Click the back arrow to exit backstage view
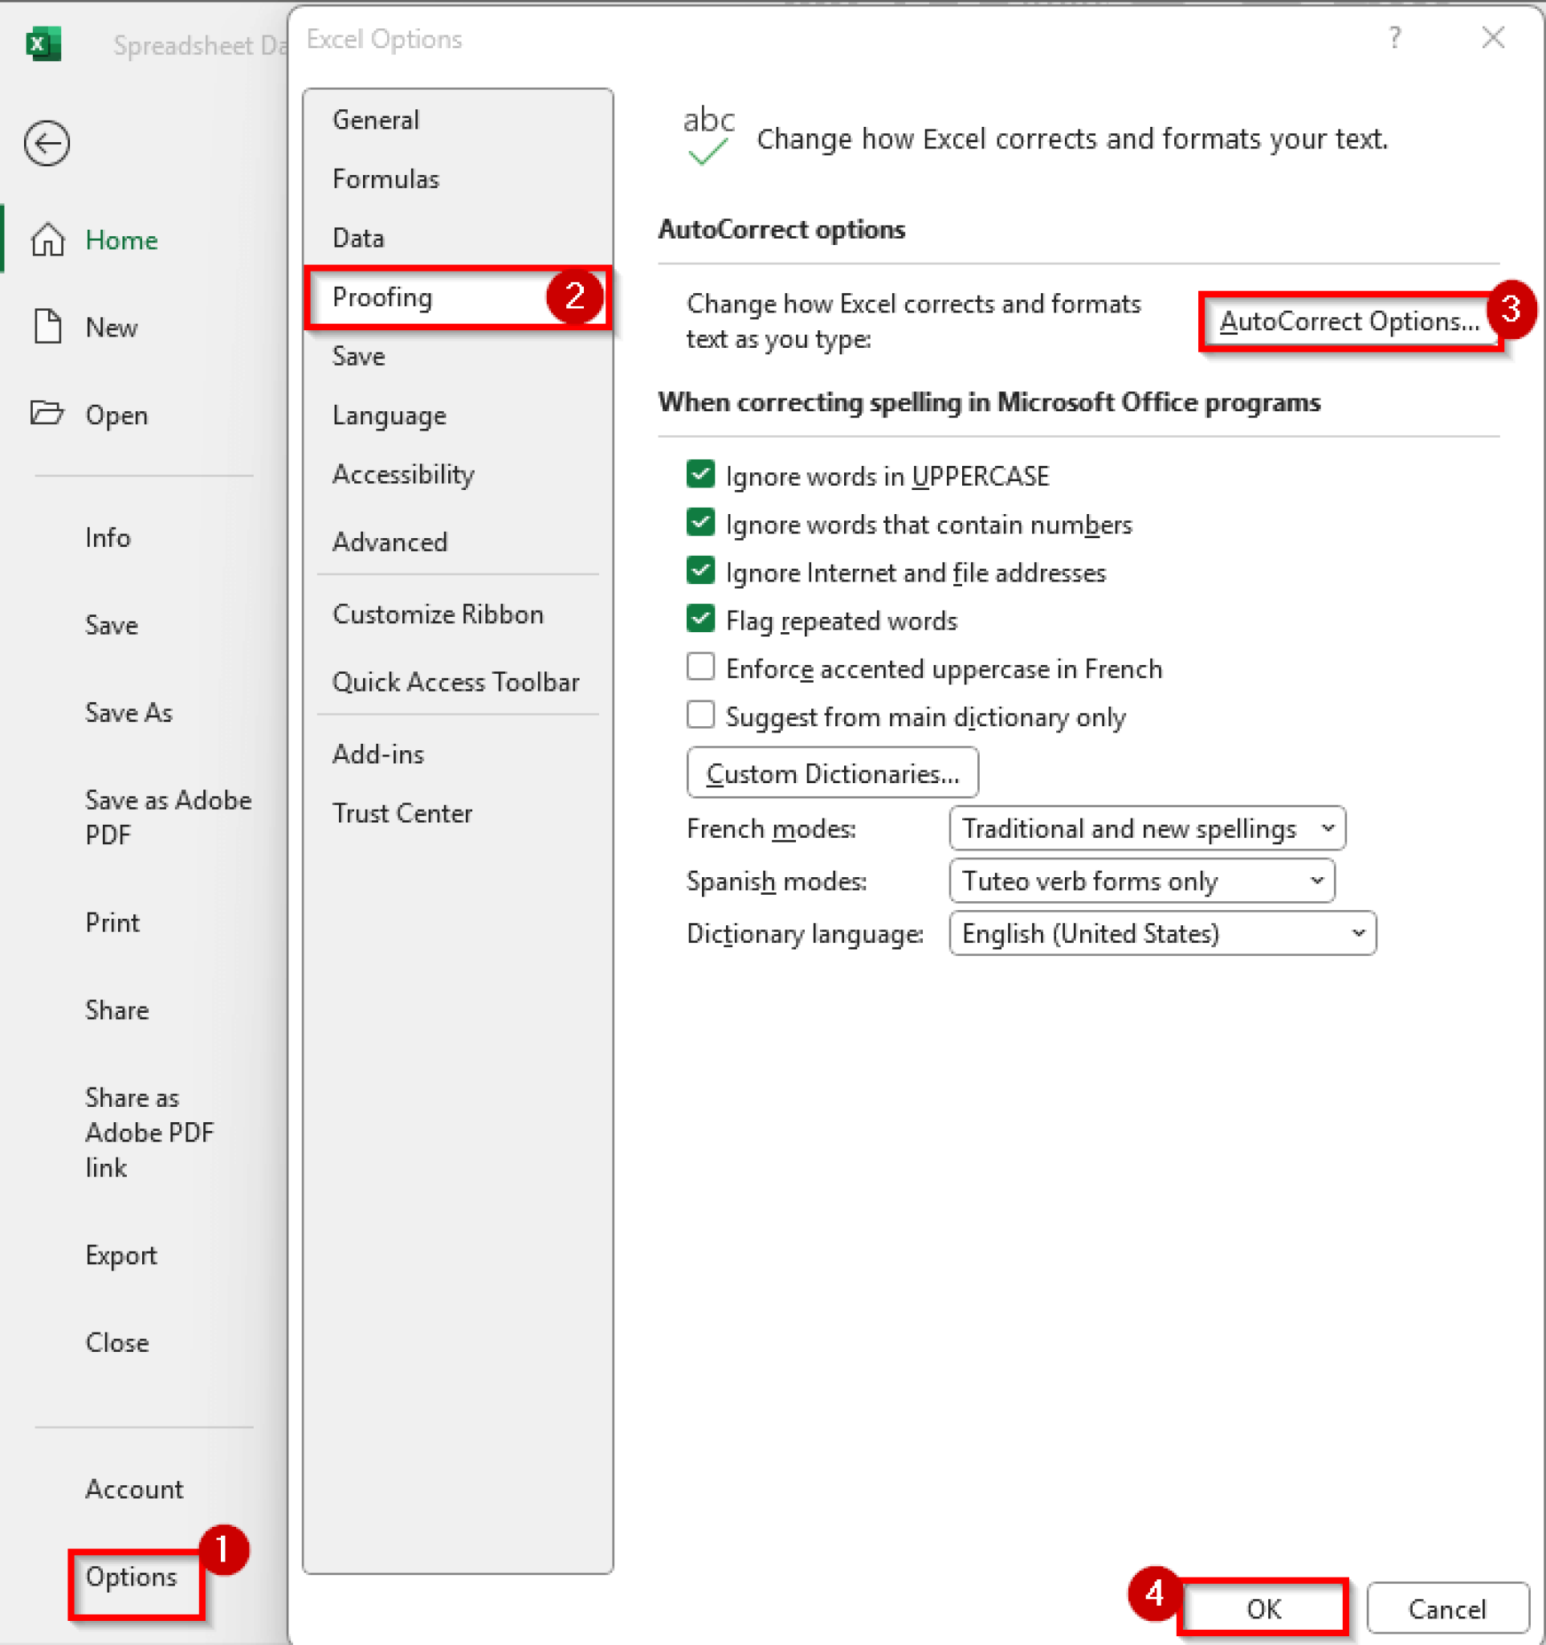The height and width of the screenshot is (1645, 1546). (47, 143)
